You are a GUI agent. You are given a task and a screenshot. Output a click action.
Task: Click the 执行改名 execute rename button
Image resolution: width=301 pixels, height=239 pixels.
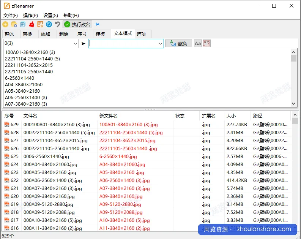pos(77,24)
